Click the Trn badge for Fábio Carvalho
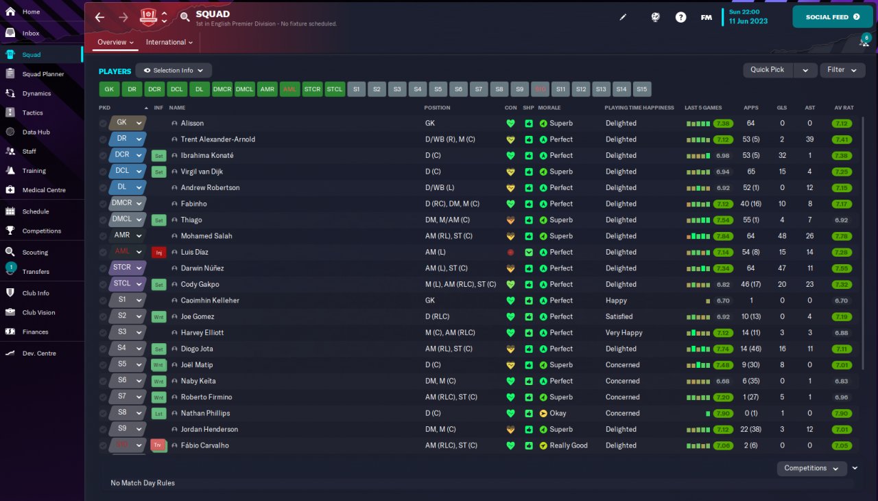Image resolution: width=878 pixels, height=501 pixels. (158, 445)
